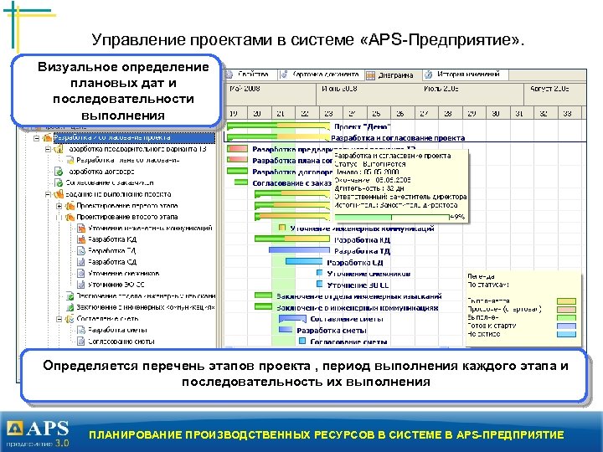The height and width of the screenshot is (452, 603).
Task: Click the 49% progress bar in tooltip
Action: pyautogui.click(x=392, y=217)
